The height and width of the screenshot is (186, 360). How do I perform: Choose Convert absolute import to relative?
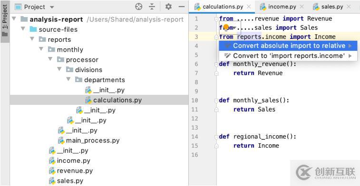(288, 46)
